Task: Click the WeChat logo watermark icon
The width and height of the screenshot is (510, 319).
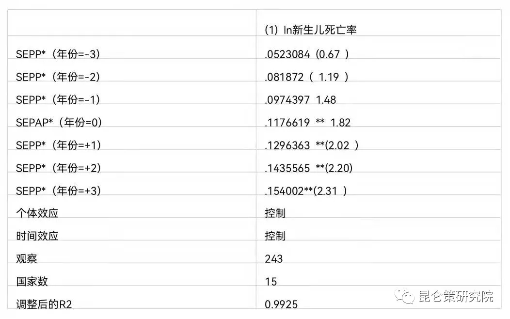Action: click(x=404, y=296)
